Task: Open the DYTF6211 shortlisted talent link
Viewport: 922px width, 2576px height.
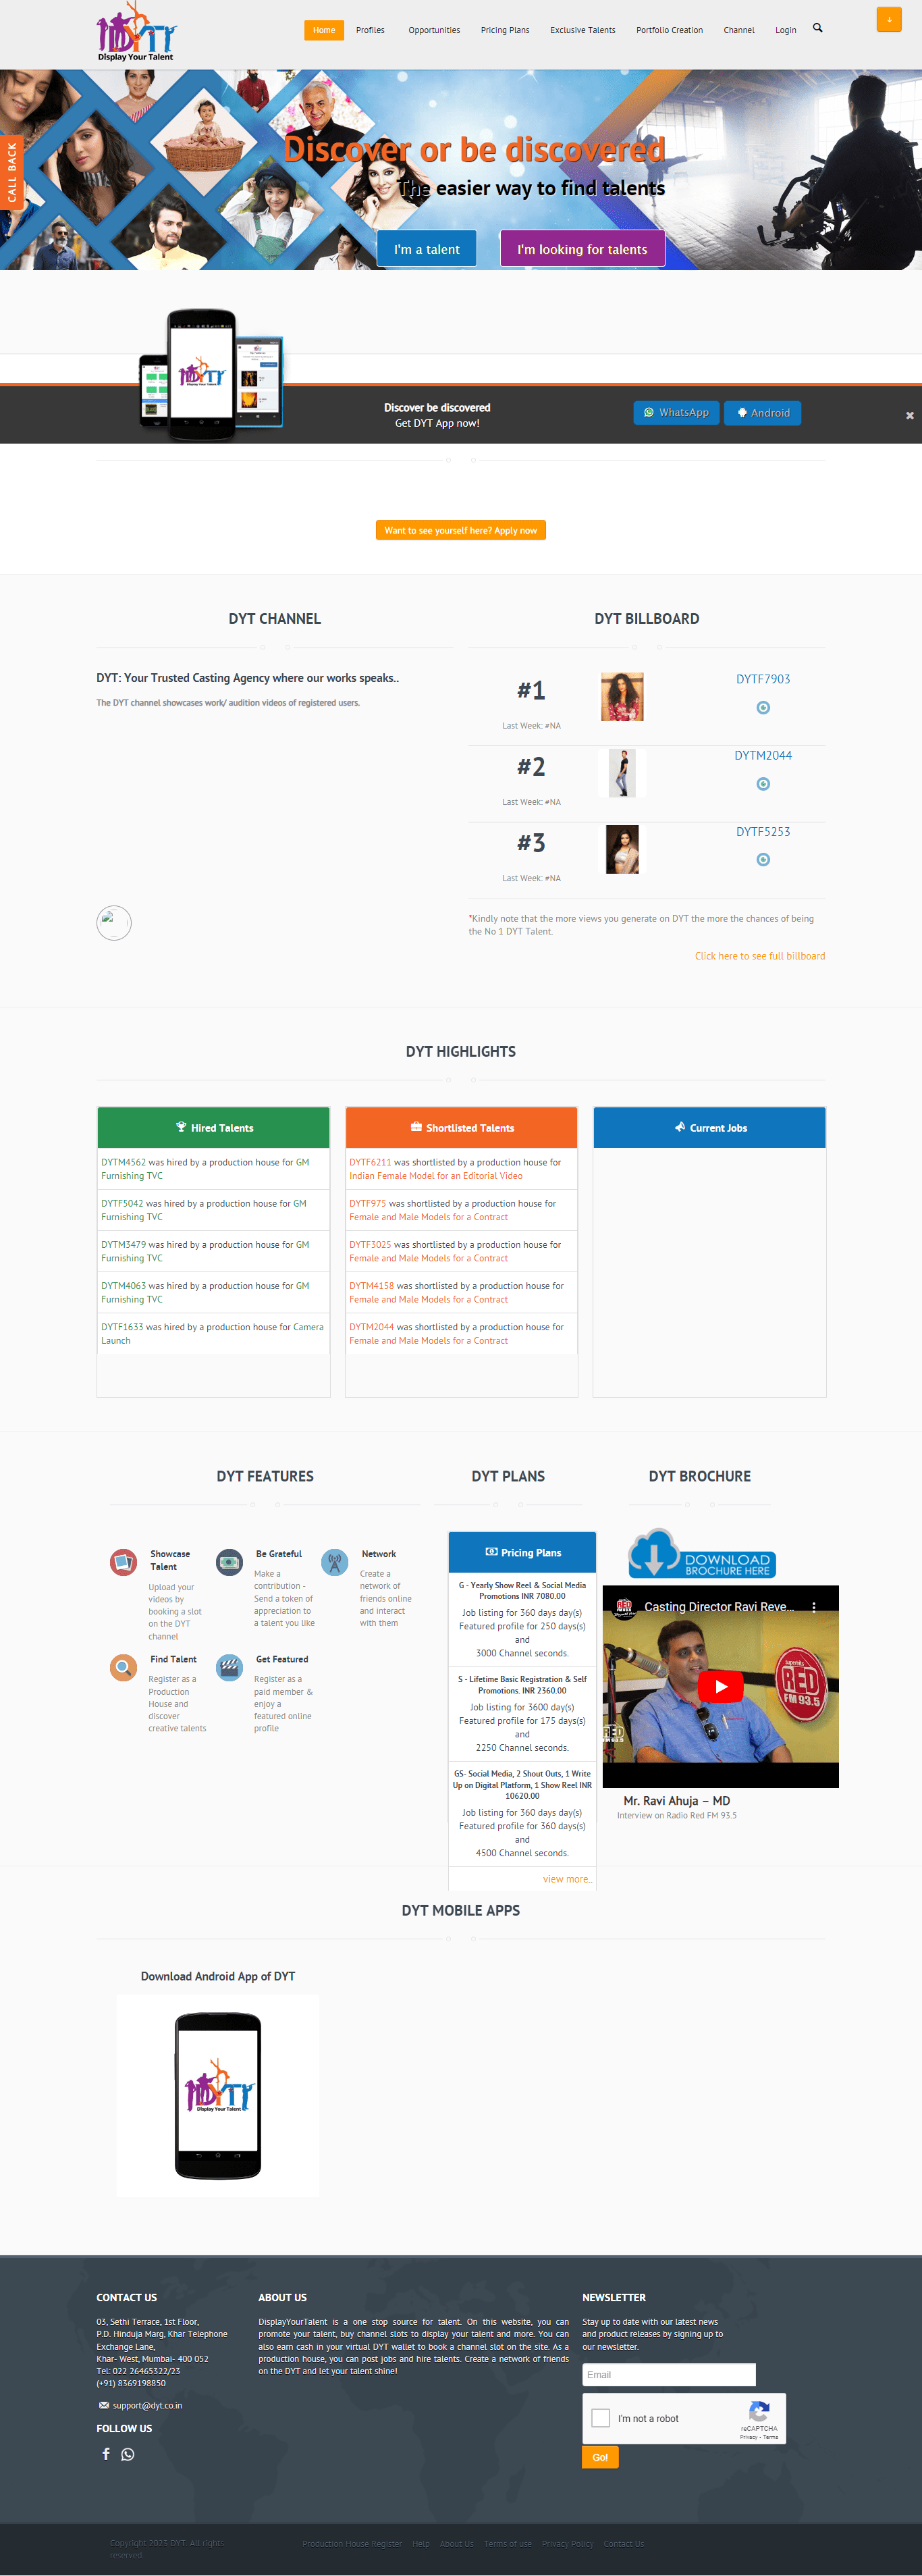Action: [370, 1162]
